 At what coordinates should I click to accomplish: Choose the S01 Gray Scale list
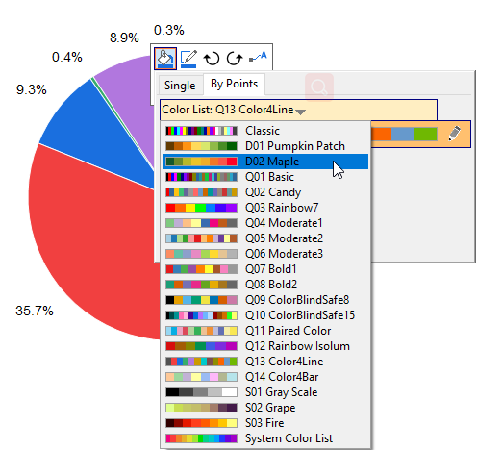tap(265, 392)
